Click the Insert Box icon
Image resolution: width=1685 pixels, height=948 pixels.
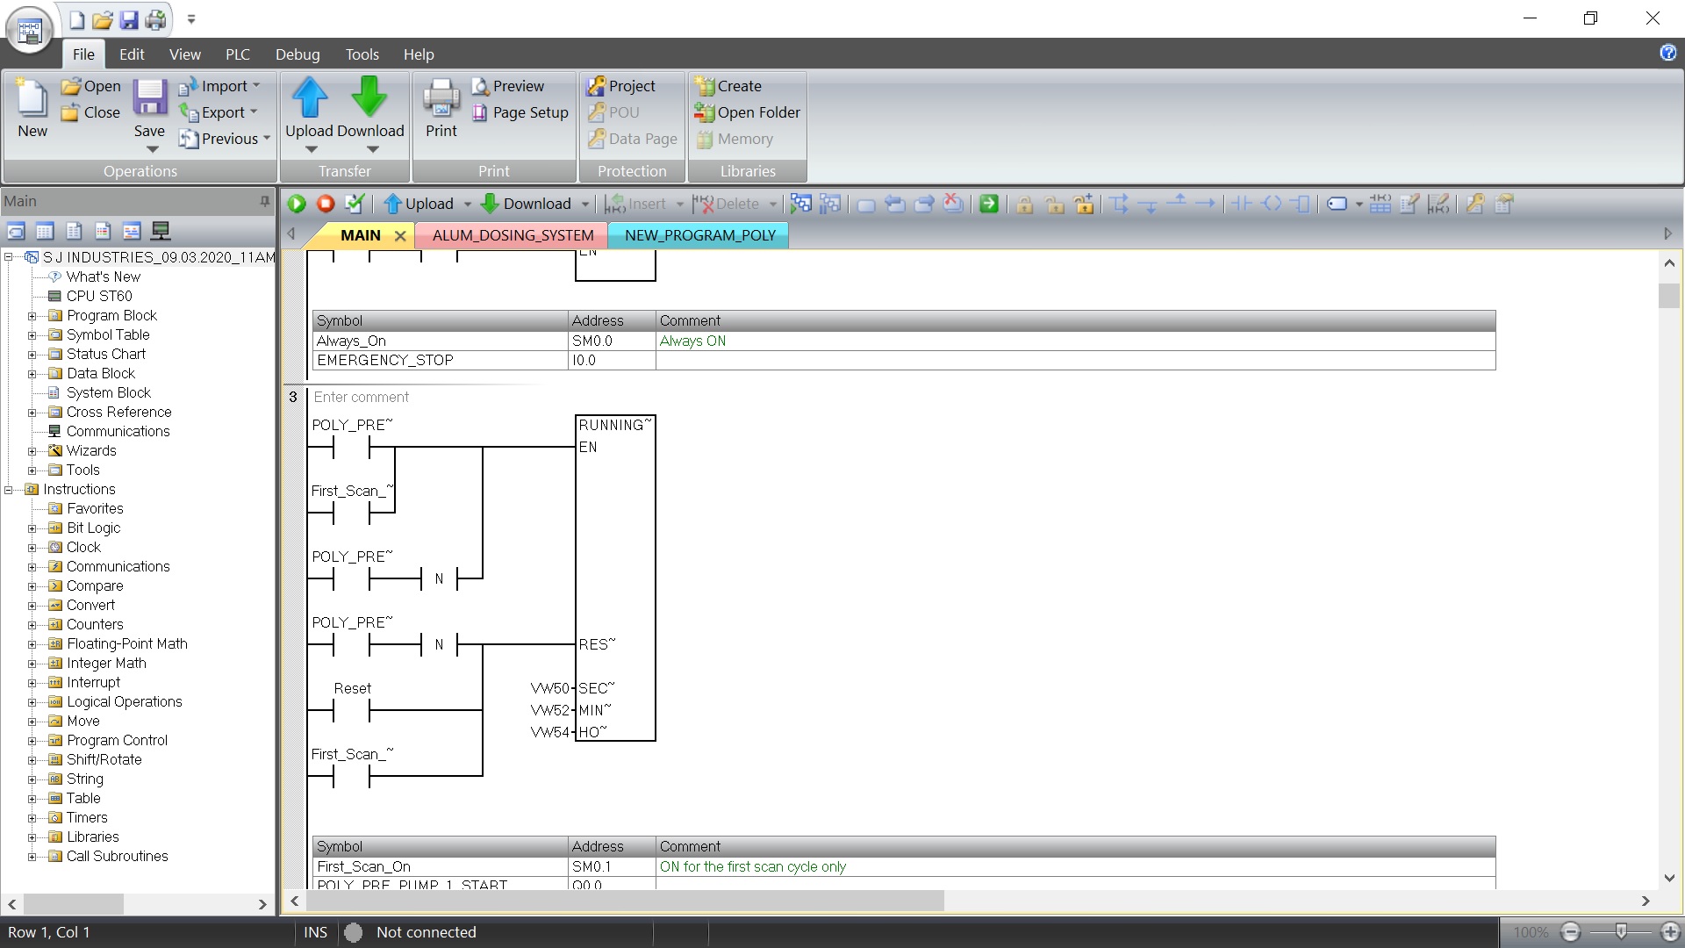coord(1301,205)
